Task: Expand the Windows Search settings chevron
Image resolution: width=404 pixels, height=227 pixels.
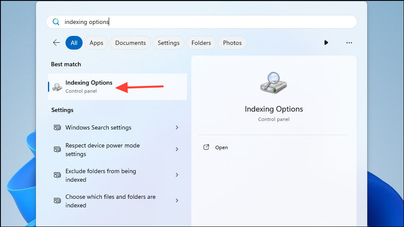Action: pyautogui.click(x=177, y=127)
